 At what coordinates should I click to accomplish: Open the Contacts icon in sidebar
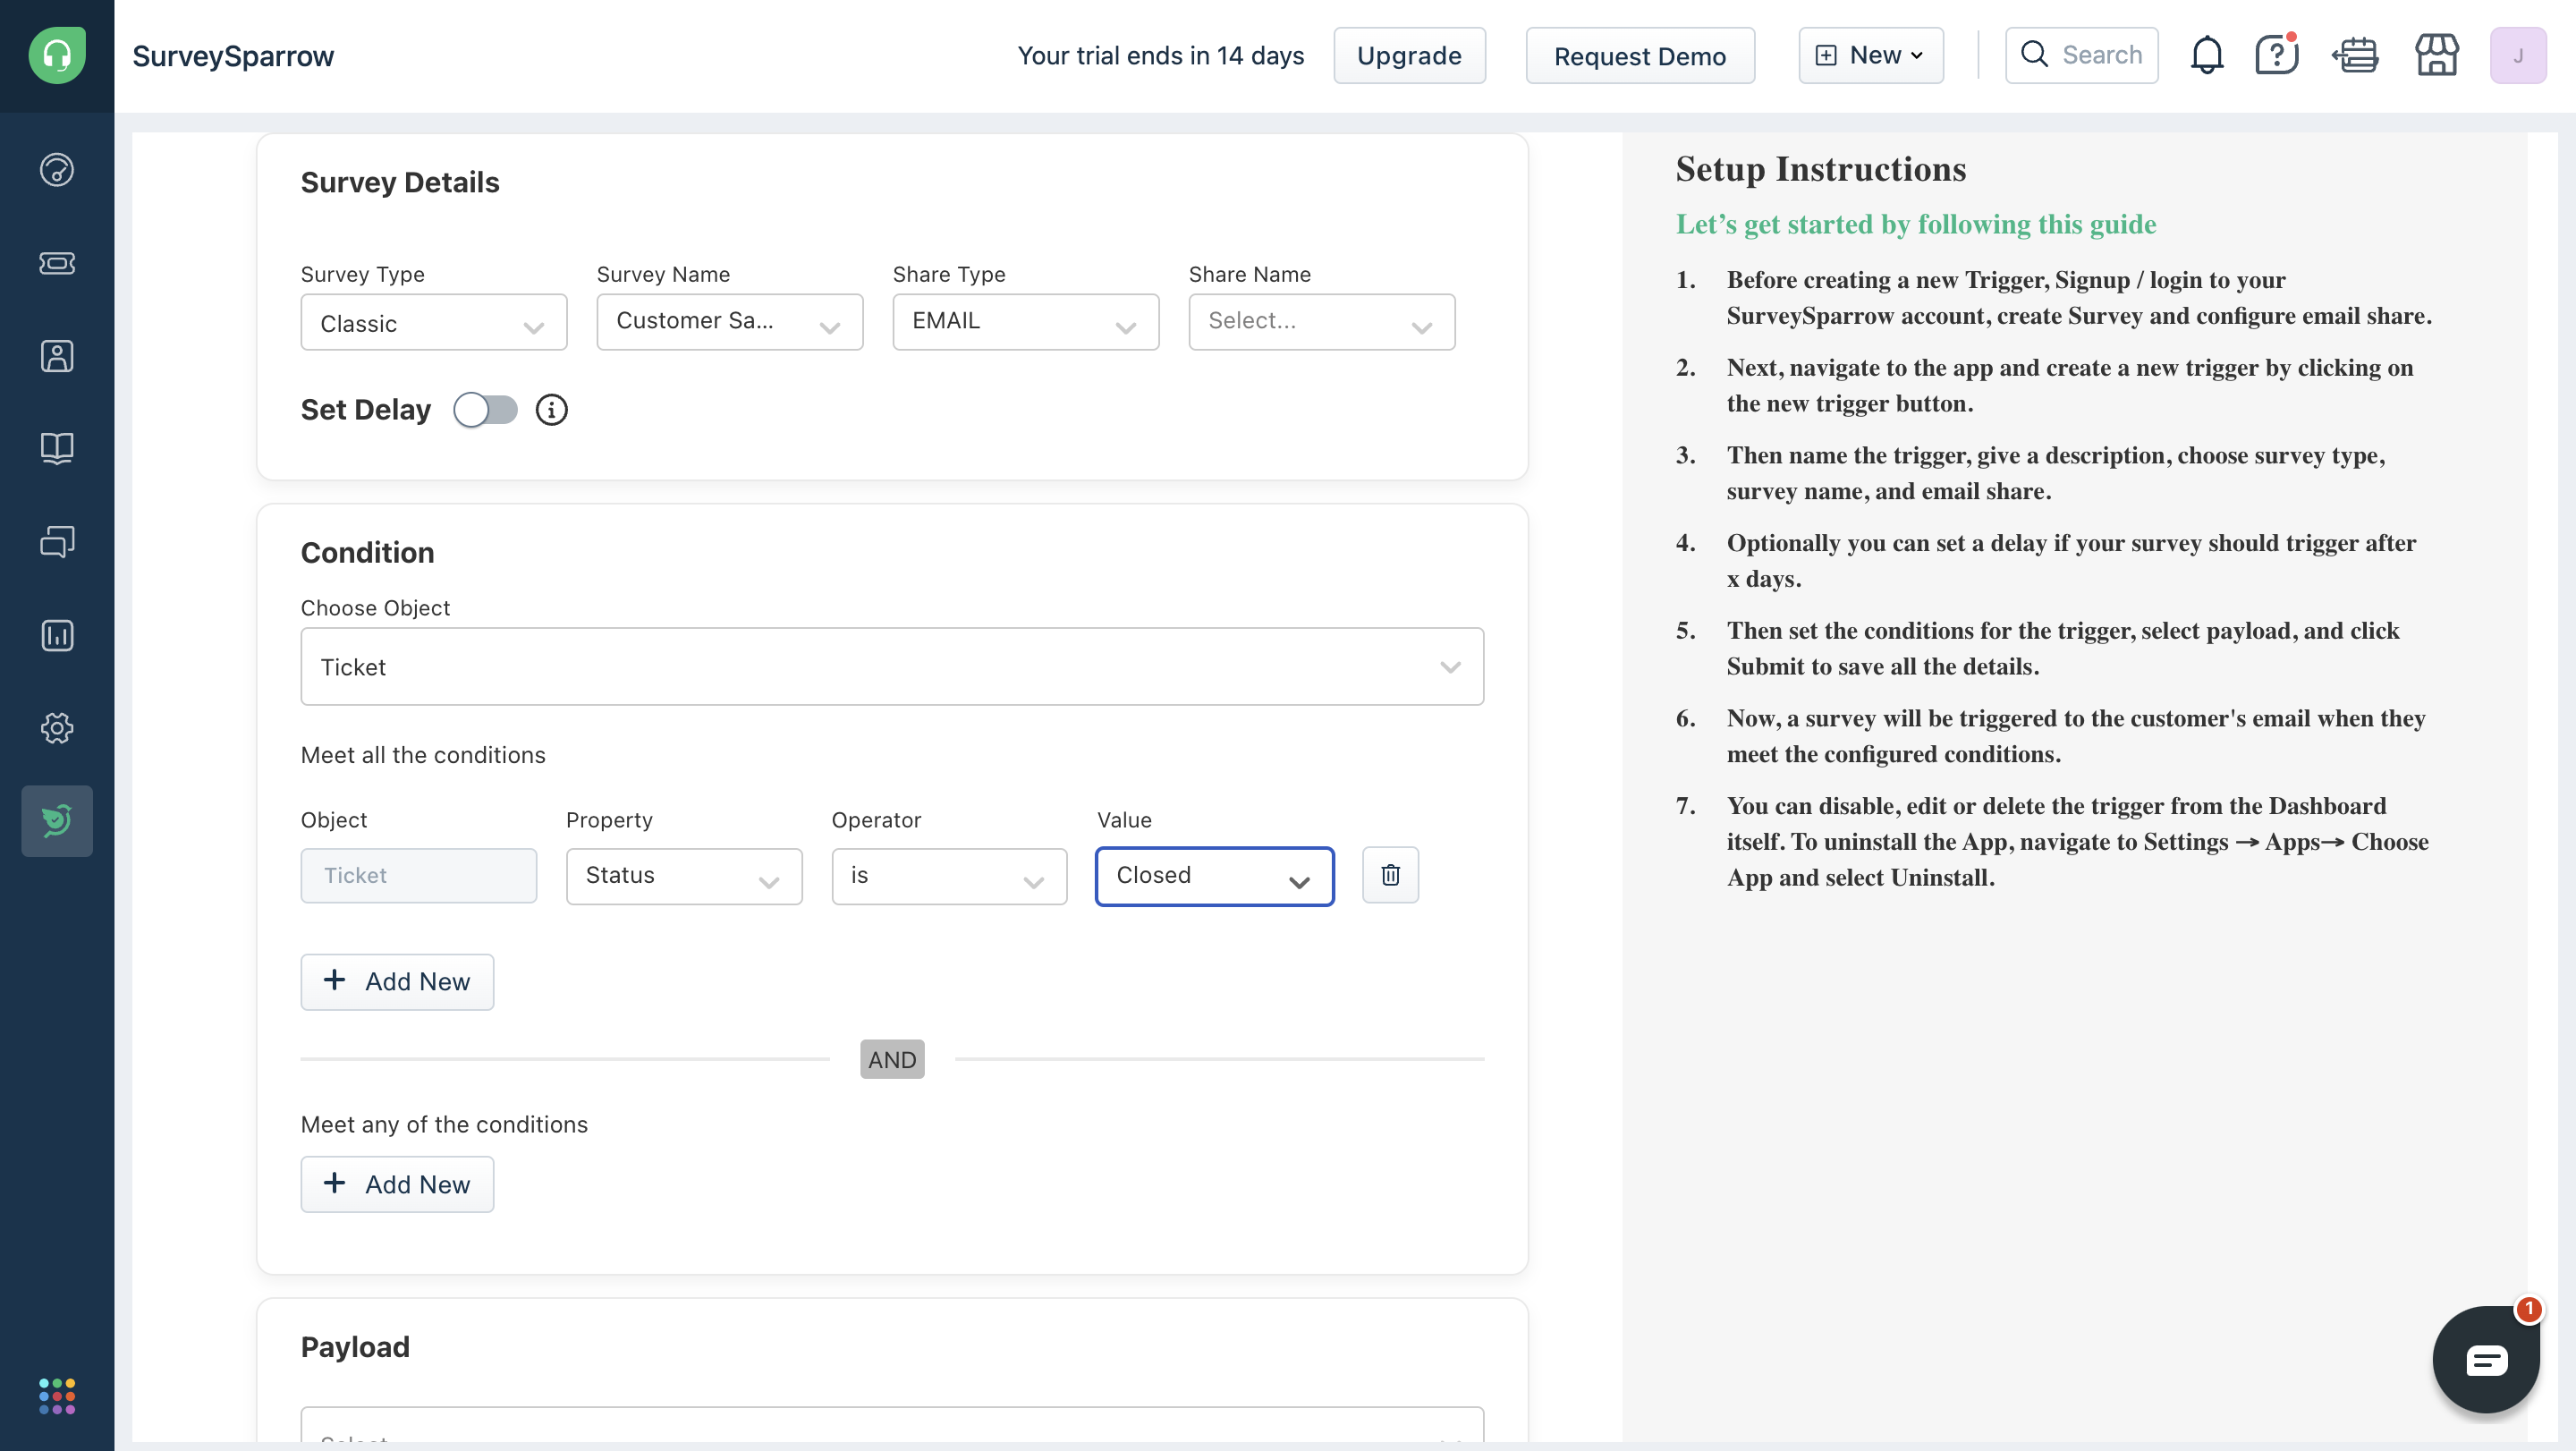[x=57, y=356]
